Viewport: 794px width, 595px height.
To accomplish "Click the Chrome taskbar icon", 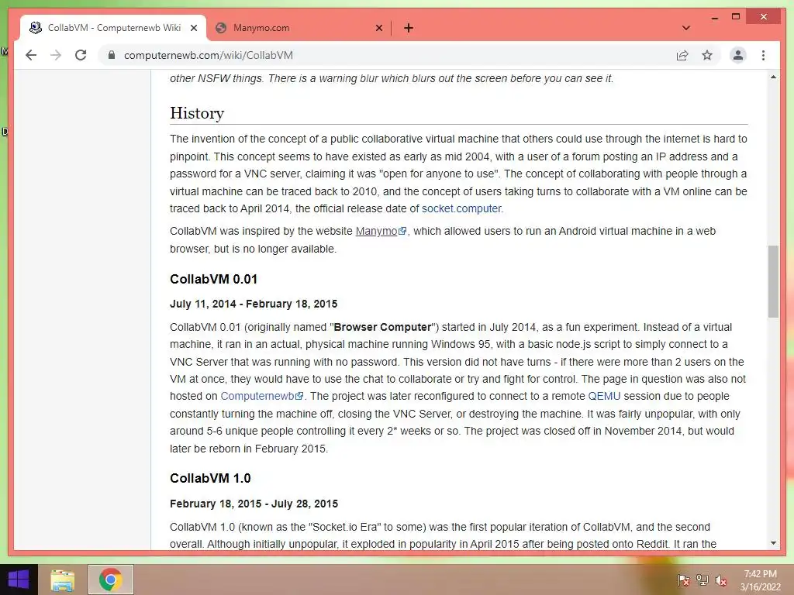I will tap(110, 580).
